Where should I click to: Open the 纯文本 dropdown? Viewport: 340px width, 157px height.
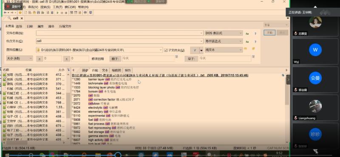(x=224, y=50)
